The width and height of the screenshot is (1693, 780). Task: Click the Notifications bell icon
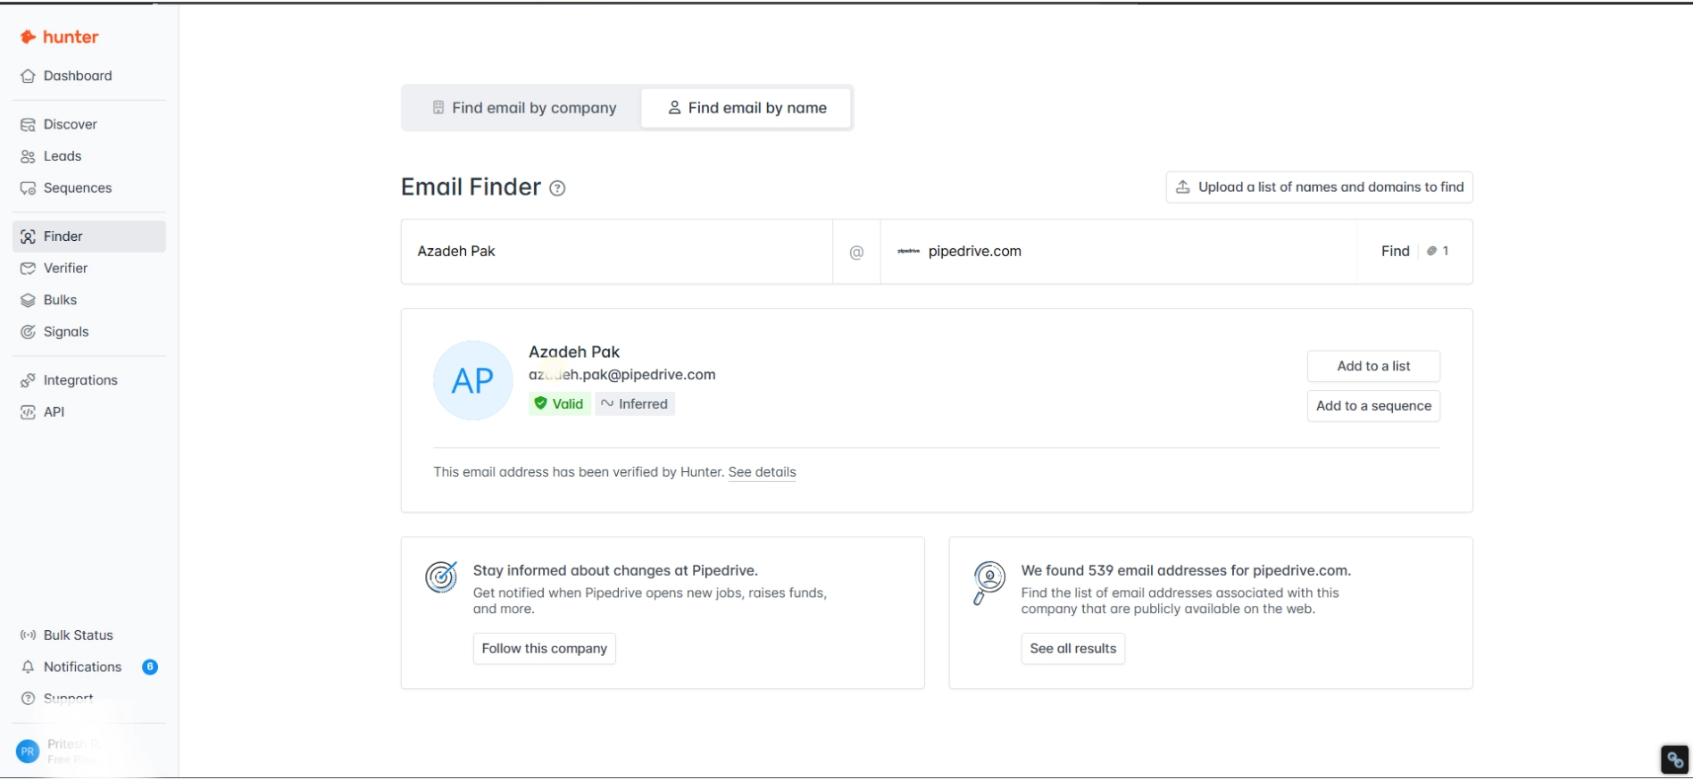click(x=28, y=667)
